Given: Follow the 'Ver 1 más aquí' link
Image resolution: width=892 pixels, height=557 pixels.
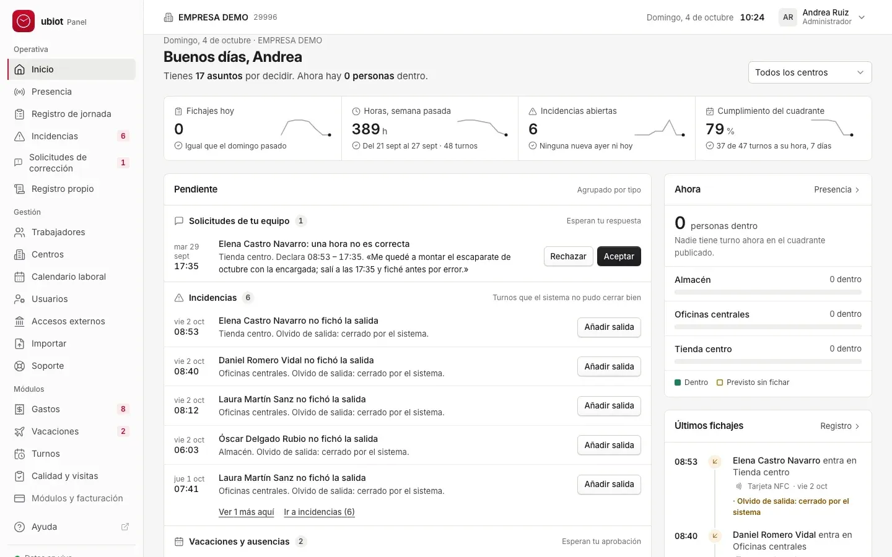Looking at the screenshot, I should [x=247, y=512].
